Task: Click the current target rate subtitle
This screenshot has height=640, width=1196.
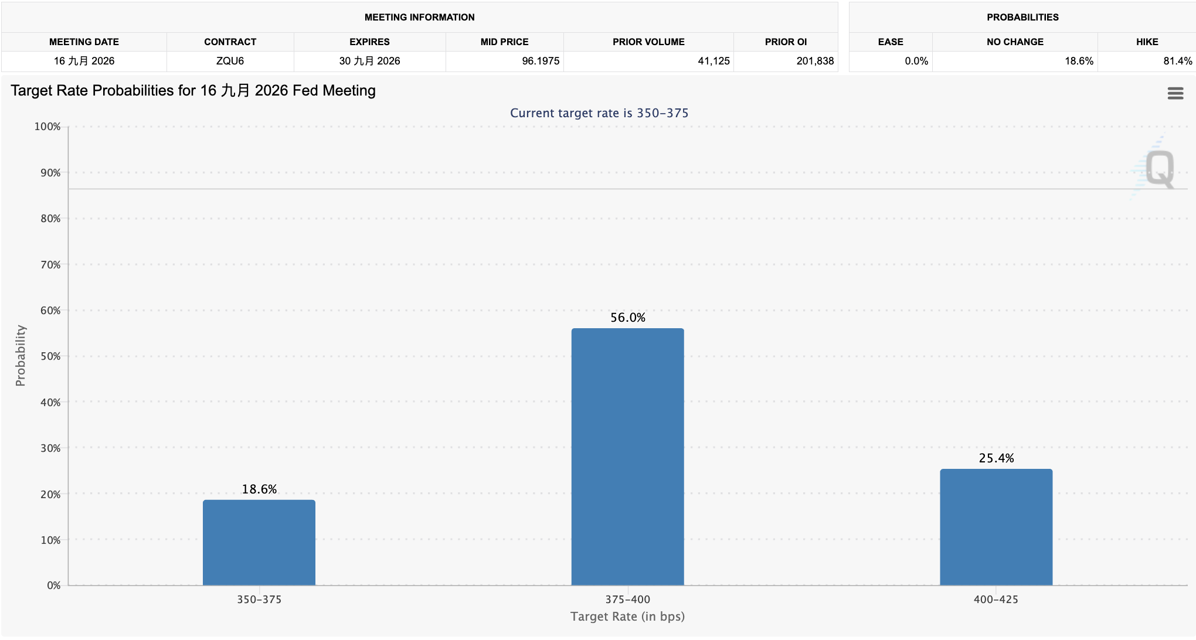Action: click(x=599, y=113)
